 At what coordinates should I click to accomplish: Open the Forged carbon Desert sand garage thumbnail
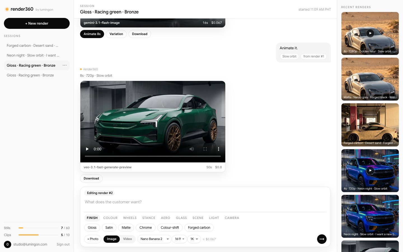(x=370, y=125)
